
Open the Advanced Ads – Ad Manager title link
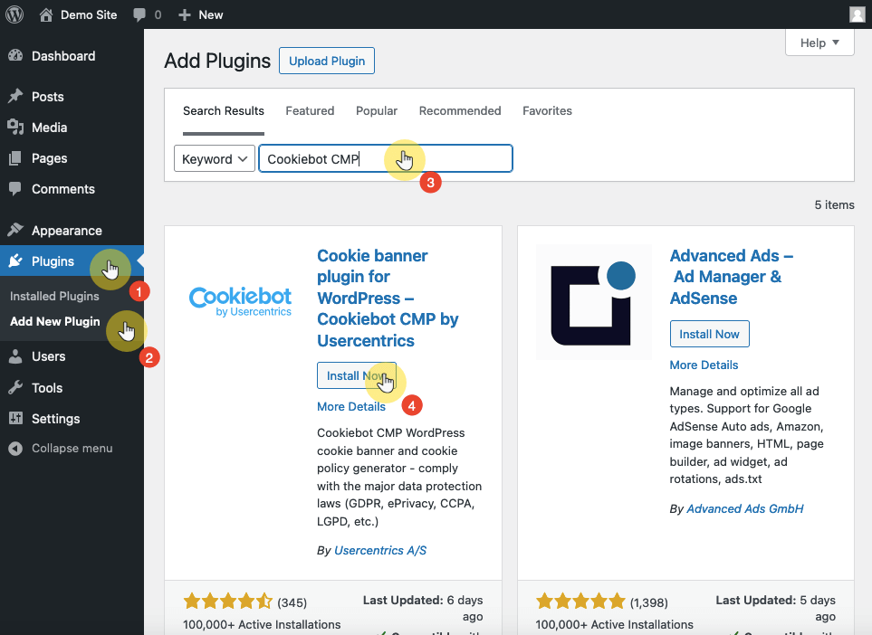click(732, 277)
